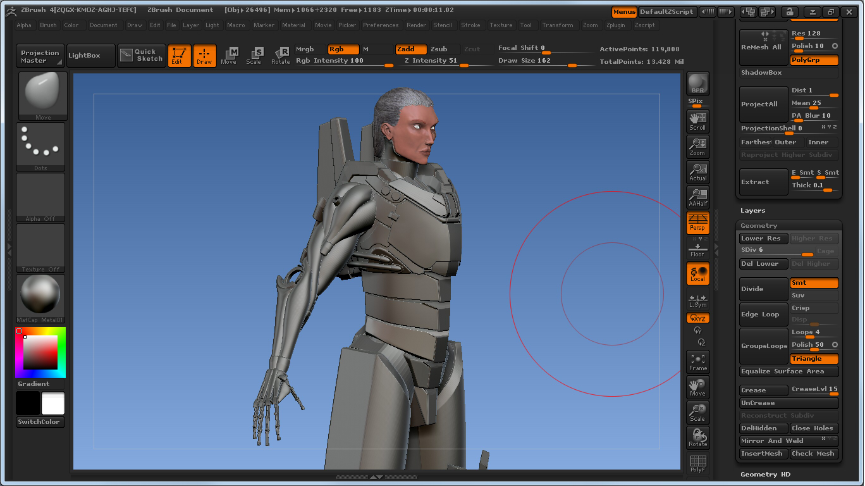Toggle the Rgb mode
Viewport: 865px width, 486px height.
(x=343, y=49)
